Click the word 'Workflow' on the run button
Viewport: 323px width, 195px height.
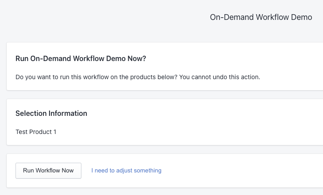click(x=48, y=171)
